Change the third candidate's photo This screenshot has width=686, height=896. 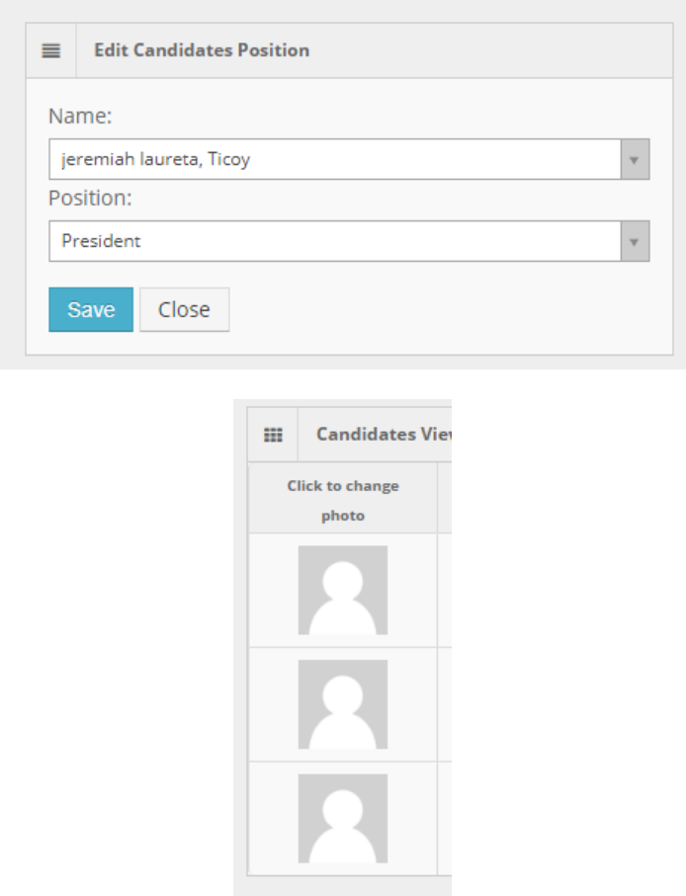(343, 818)
